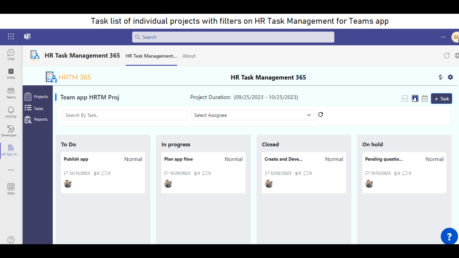This screenshot has width=459, height=258.
Task: Click the add Task button
Action: pos(441,99)
